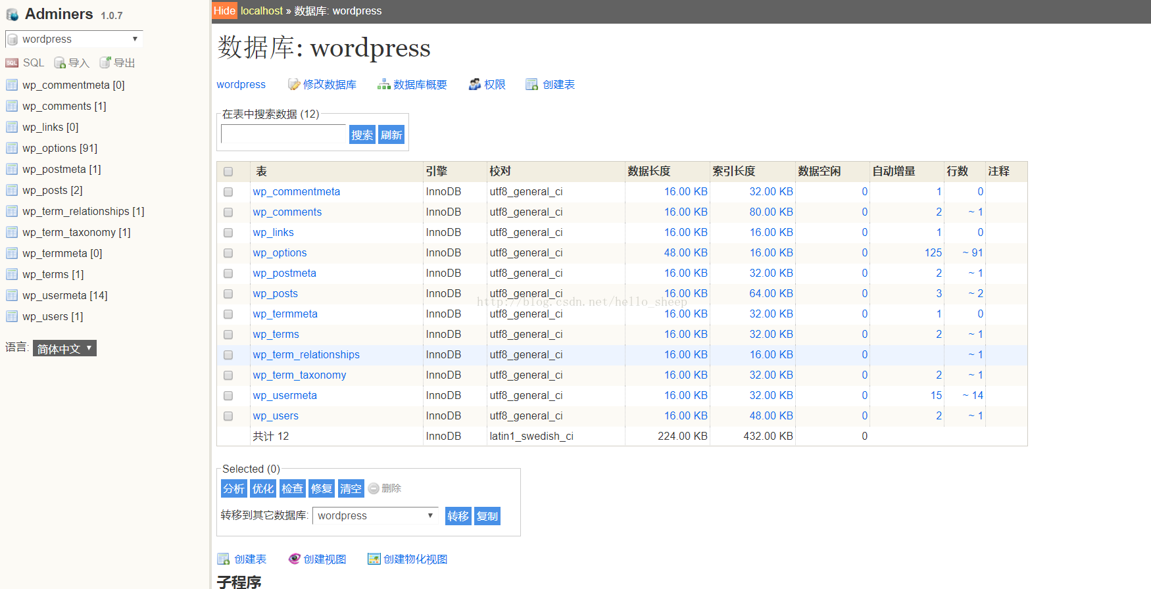Viewport: 1151px width, 589px height.
Task: Click the 64.00 KB index length of wp_posts
Action: pyautogui.click(x=771, y=294)
